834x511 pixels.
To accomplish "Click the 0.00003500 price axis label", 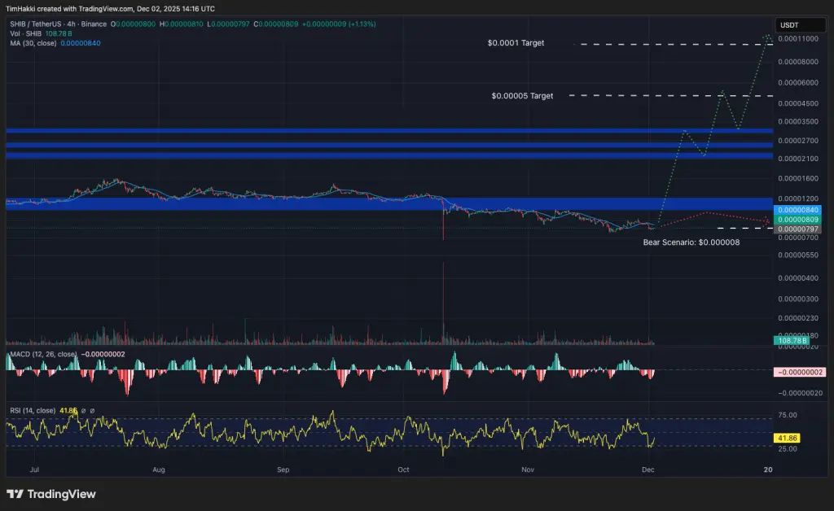I will (x=798, y=121).
